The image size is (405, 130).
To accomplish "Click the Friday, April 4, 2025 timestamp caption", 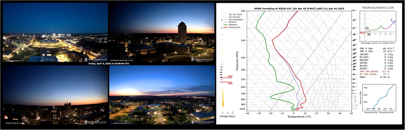I will pos(109,63).
